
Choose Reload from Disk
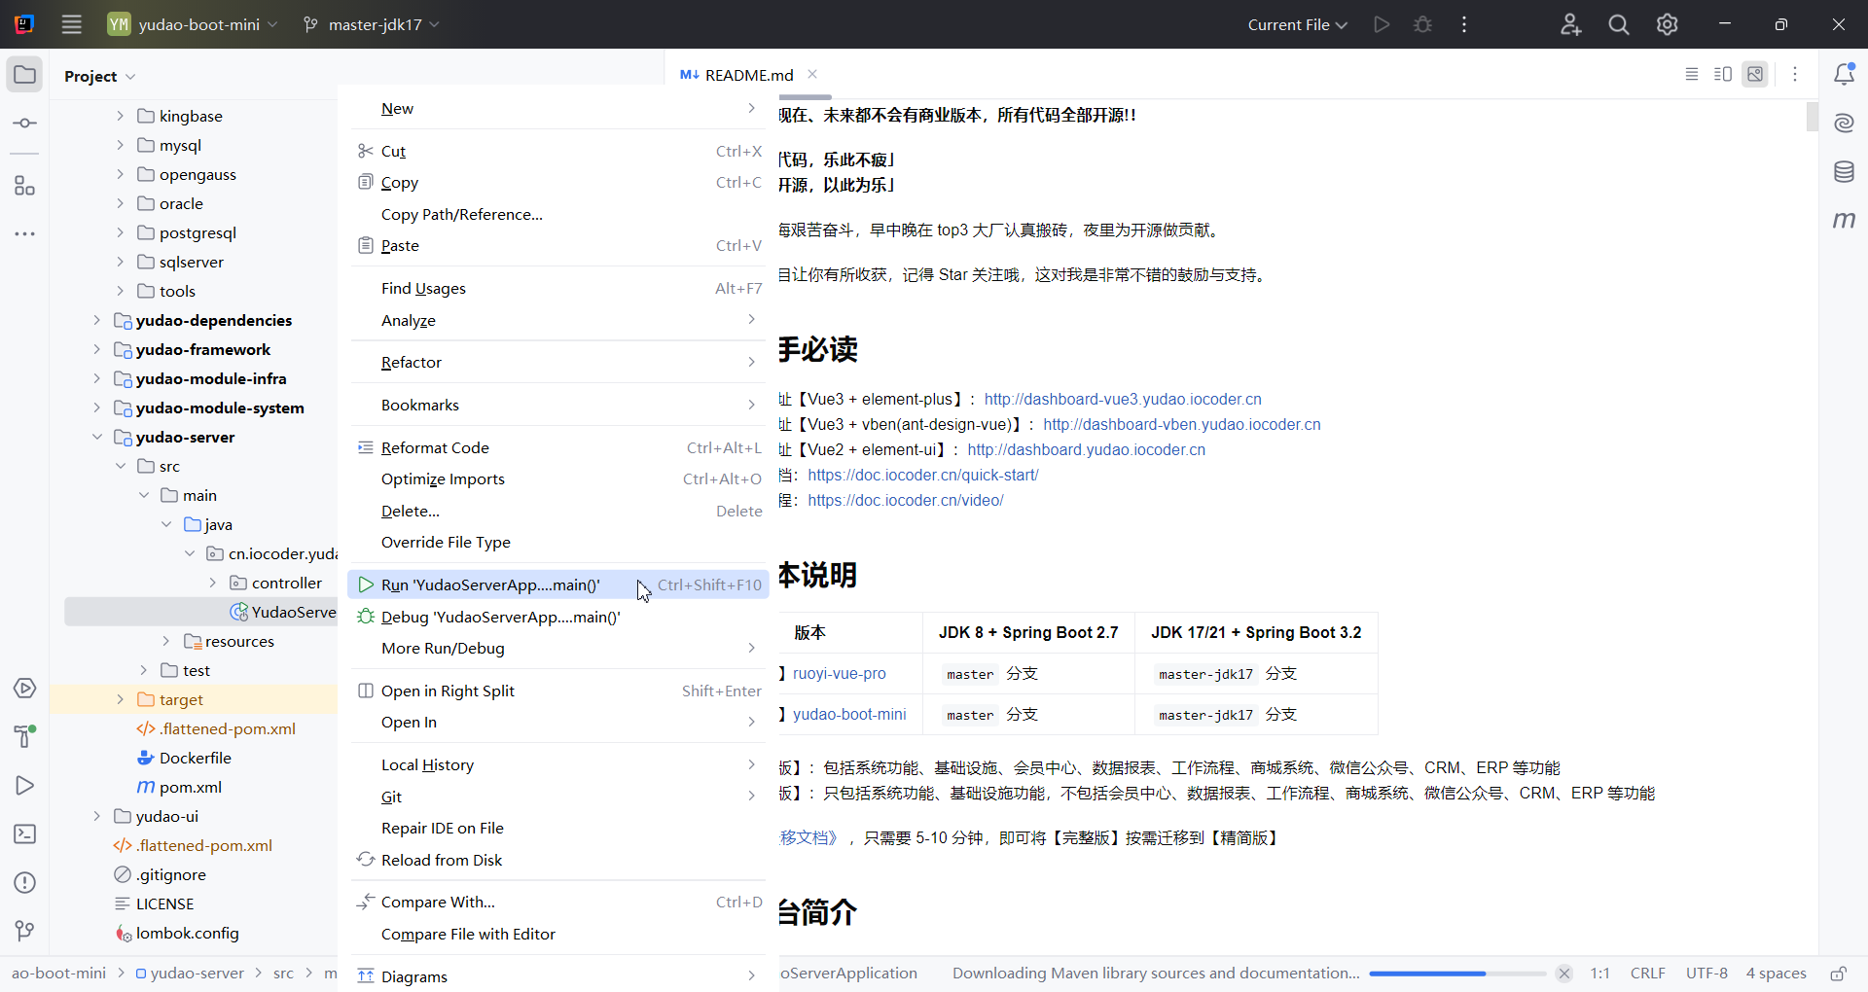558,860
